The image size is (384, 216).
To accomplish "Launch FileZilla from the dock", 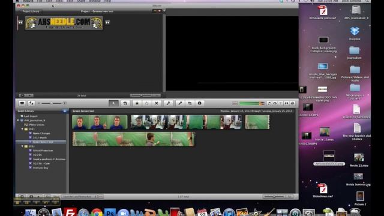I will click(x=70, y=212).
